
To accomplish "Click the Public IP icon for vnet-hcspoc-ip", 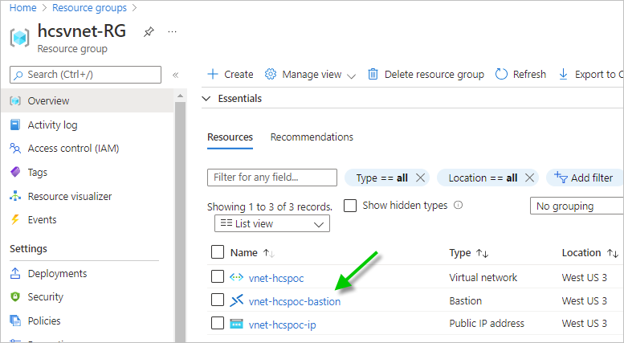I will click(x=236, y=324).
